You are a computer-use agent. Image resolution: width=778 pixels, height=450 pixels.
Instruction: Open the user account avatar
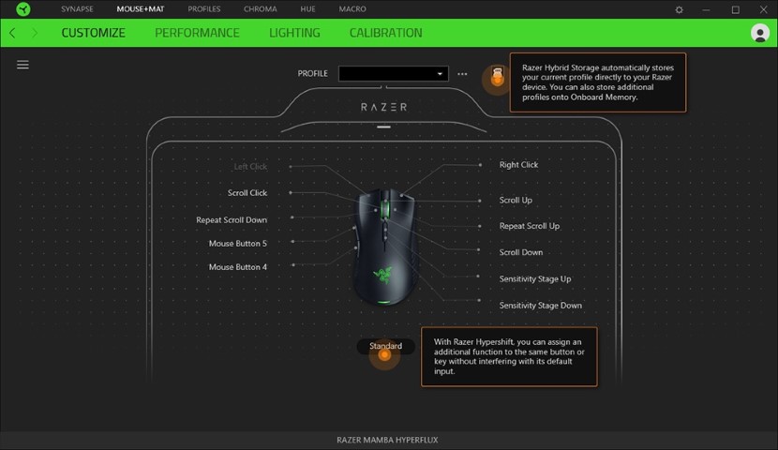759,33
